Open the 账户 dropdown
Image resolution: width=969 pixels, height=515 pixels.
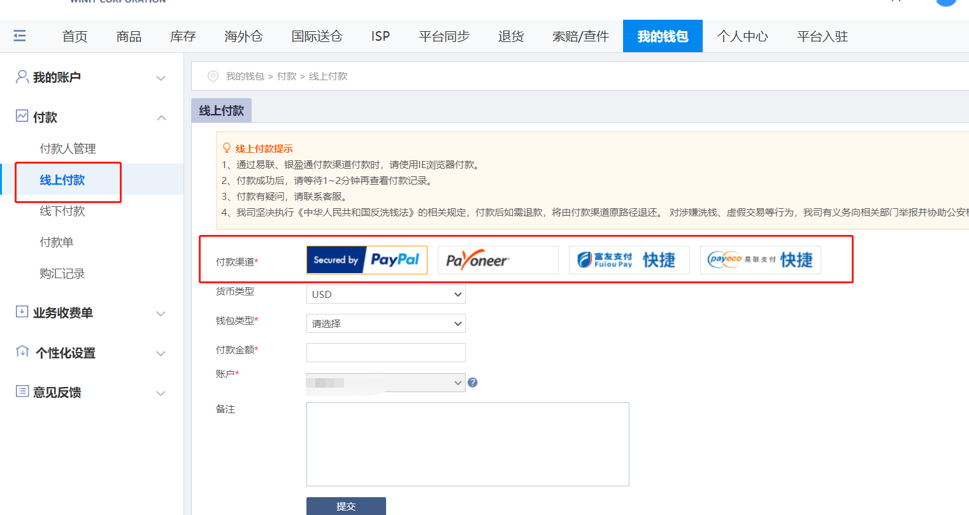pyautogui.click(x=386, y=383)
